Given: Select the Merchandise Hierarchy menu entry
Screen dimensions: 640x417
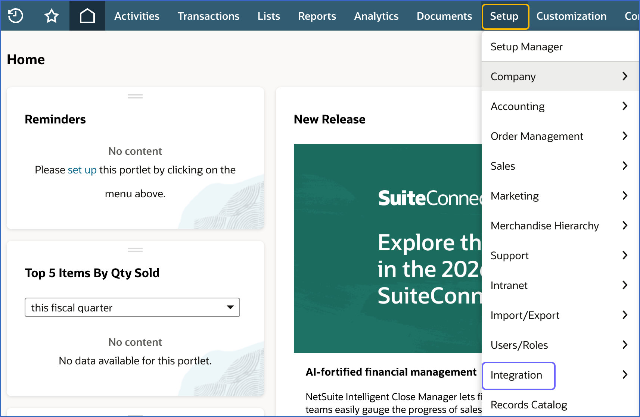Looking at the screenshot, I should 560,226.
